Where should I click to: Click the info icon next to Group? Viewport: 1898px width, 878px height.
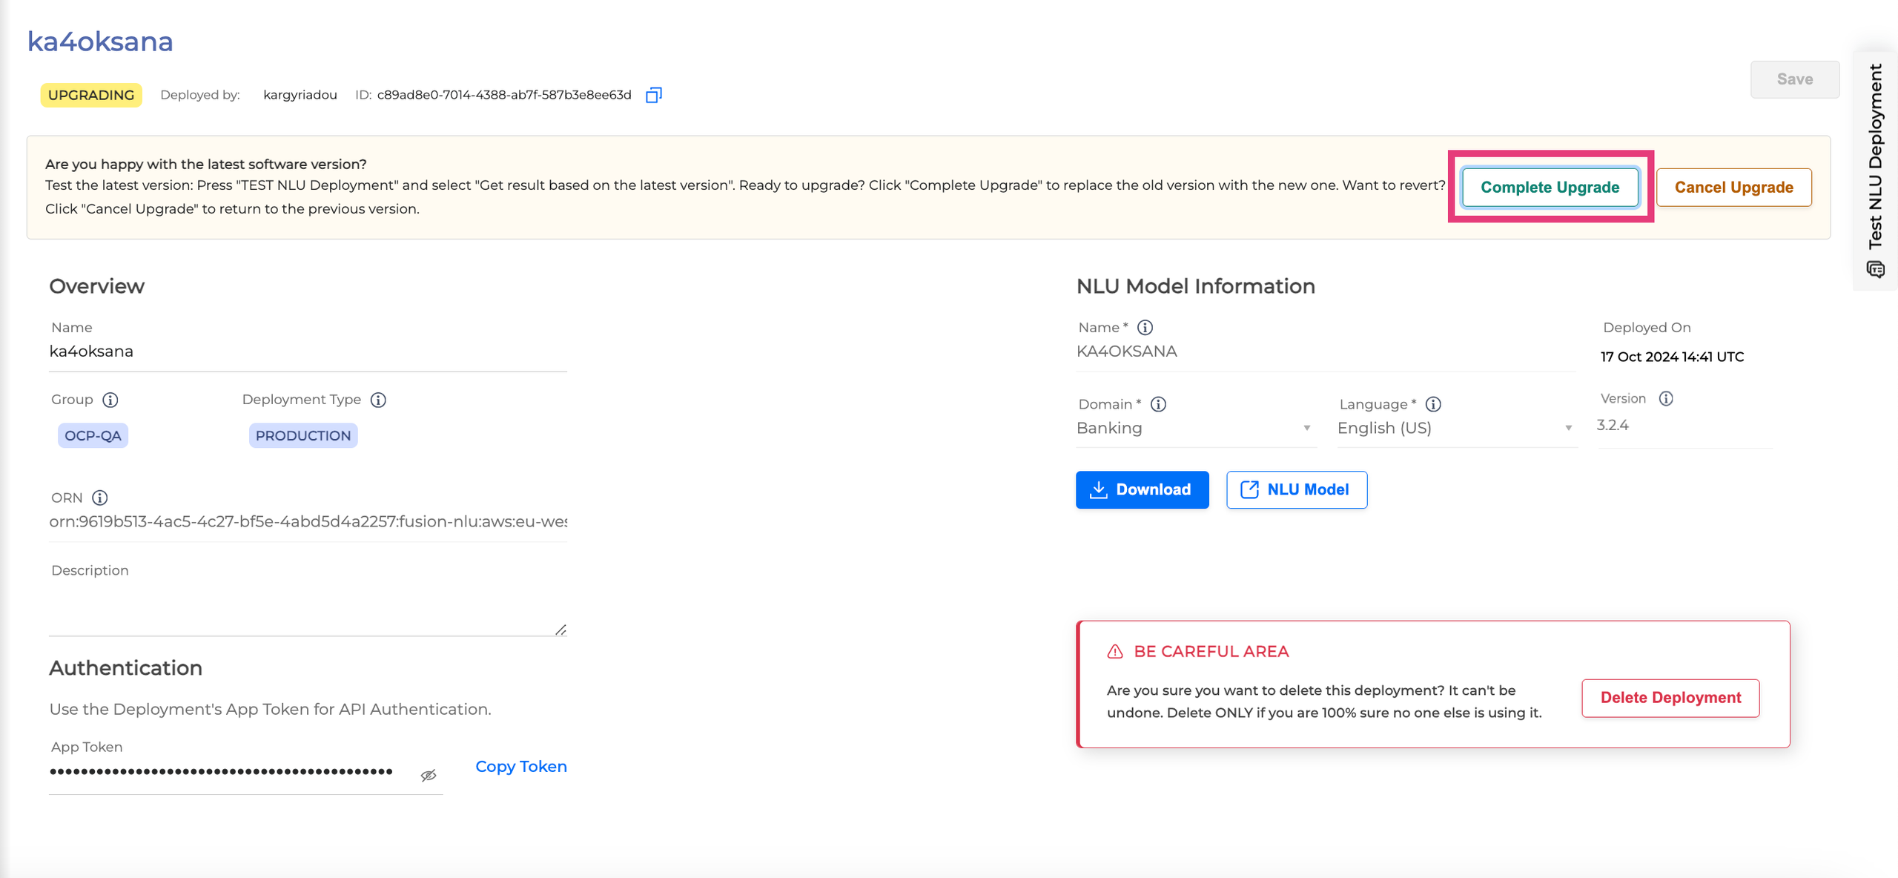tap(110, 400)
